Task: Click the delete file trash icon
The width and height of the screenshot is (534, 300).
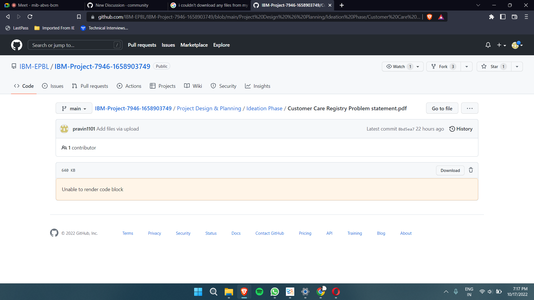Action: pyautogui.click(x=471, y=170)
